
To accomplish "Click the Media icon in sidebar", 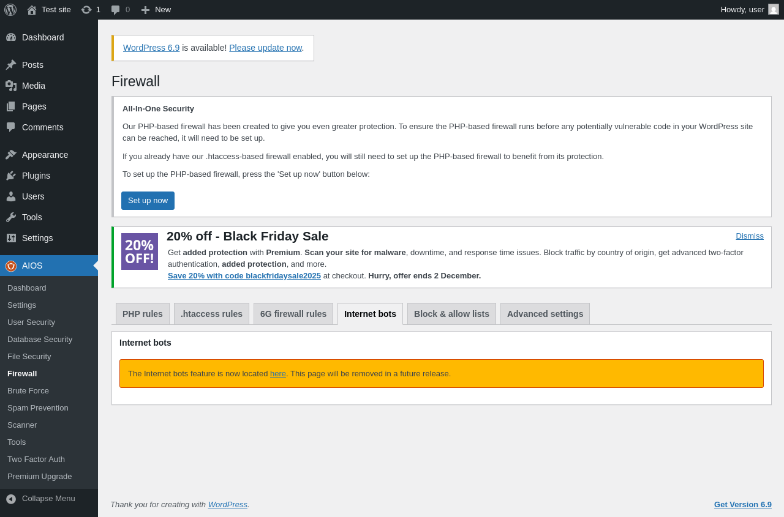I will pos(11,86).
